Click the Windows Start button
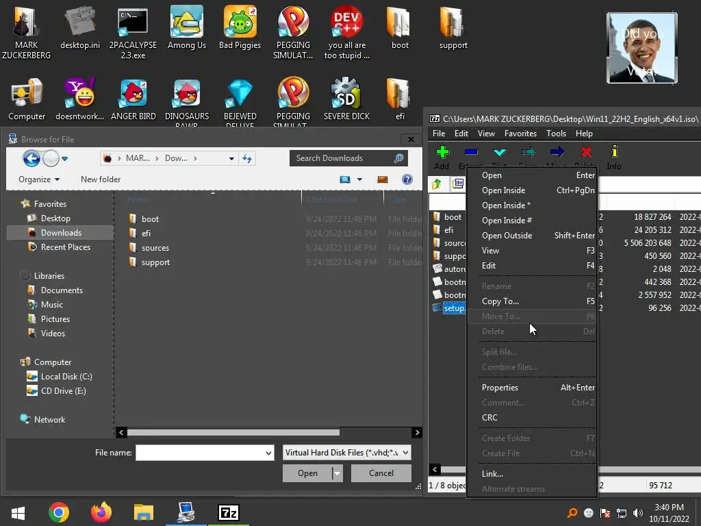Image resolution: width=701 pixels, height=526 pixels. (18, 512)
